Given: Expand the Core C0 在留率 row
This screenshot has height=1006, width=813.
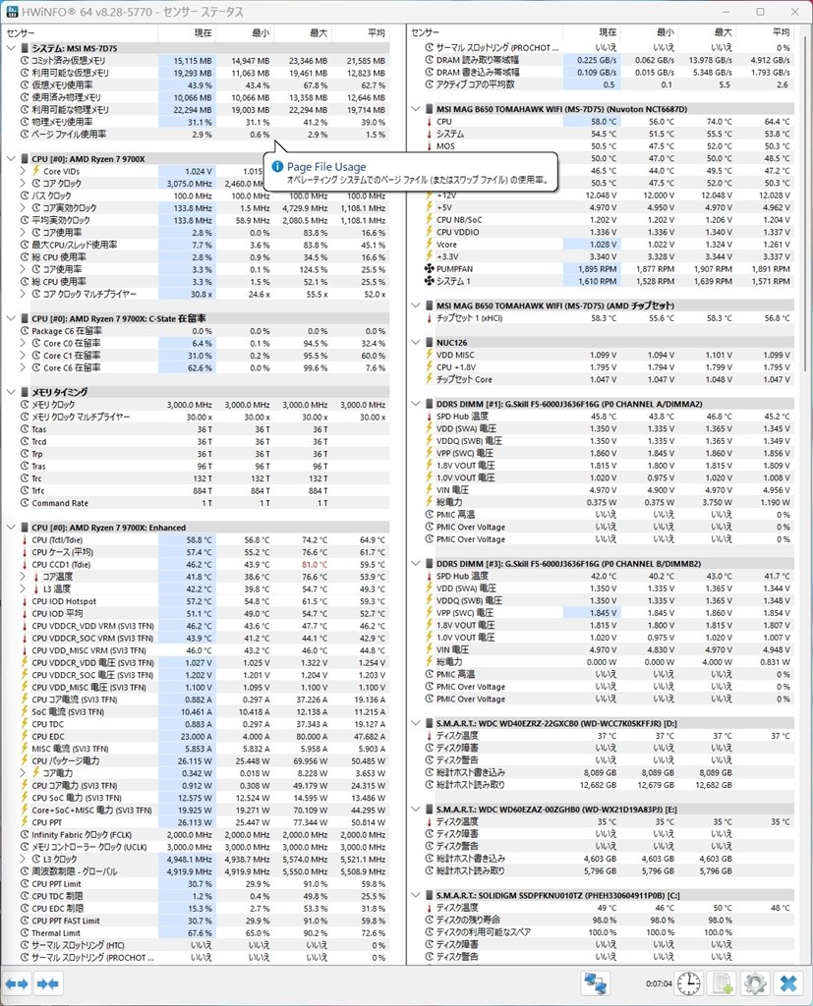Looking at the screenshot, I should [x=24, y=343].
